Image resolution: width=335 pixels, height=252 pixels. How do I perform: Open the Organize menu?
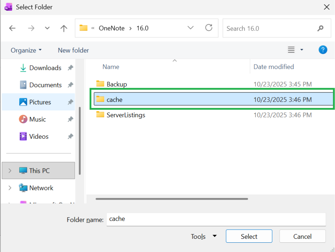pos(26,50)
